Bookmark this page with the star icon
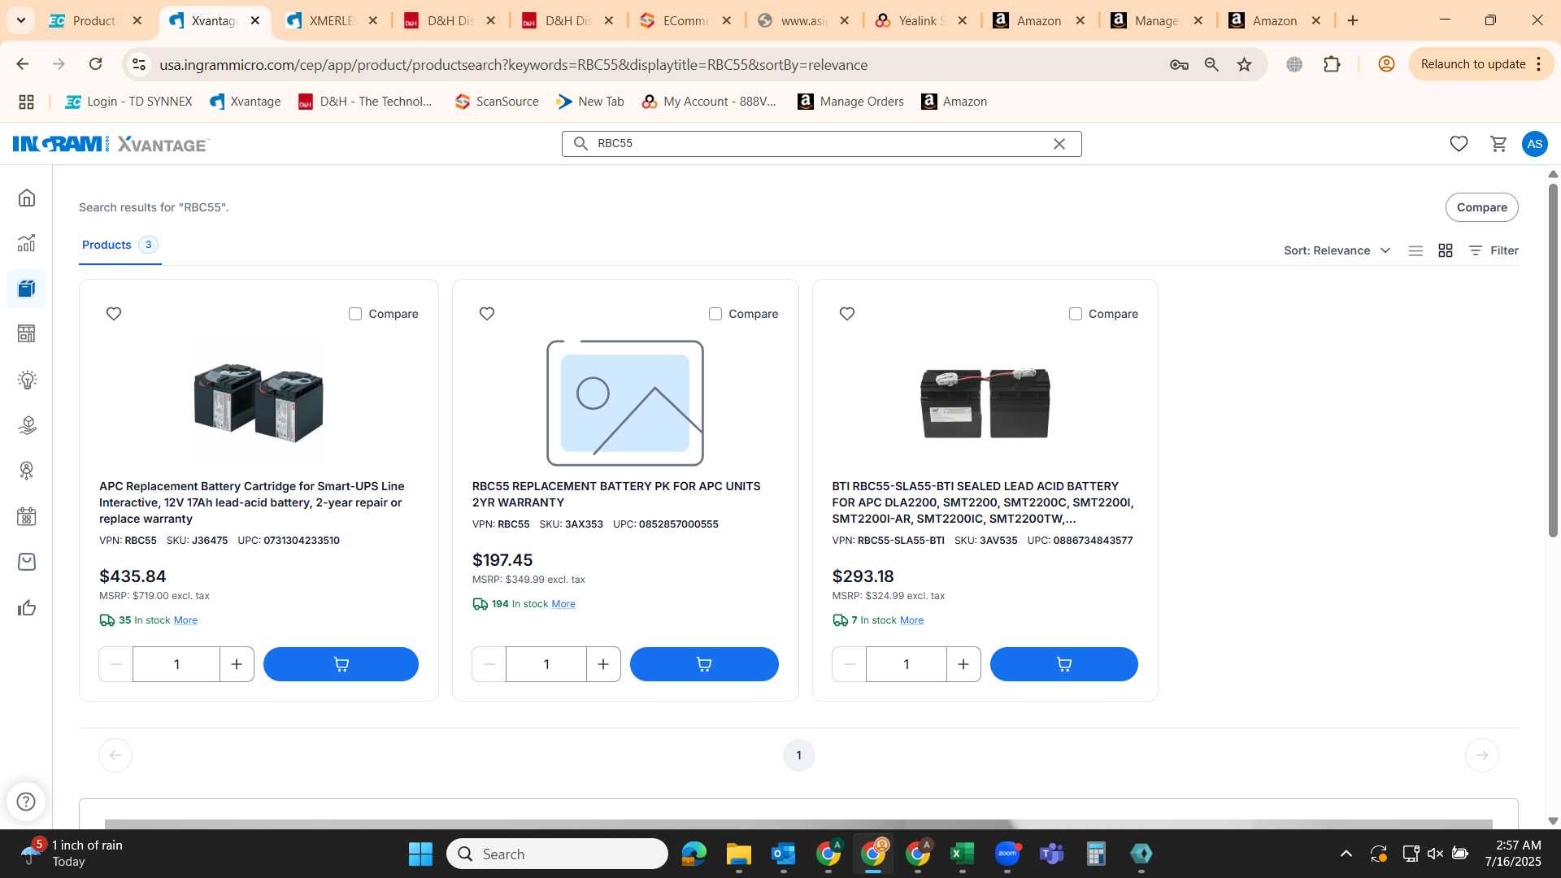Screen dimensions: 1561x878 (x=1244, y=64)
